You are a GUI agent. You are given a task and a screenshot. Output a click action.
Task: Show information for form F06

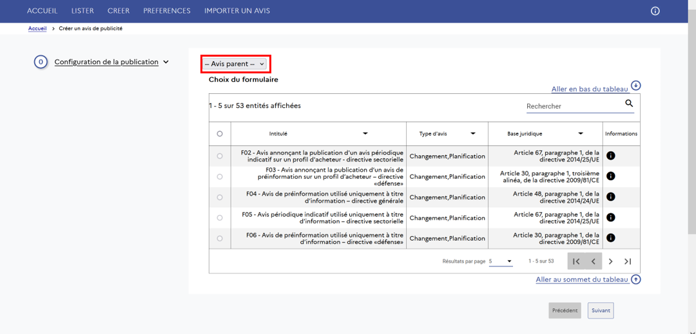coord(610,238)
